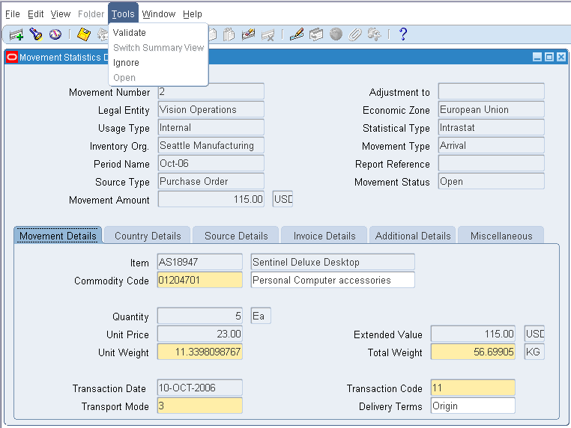
Task: Click the Translations globe icon
Action: [336, 34]
